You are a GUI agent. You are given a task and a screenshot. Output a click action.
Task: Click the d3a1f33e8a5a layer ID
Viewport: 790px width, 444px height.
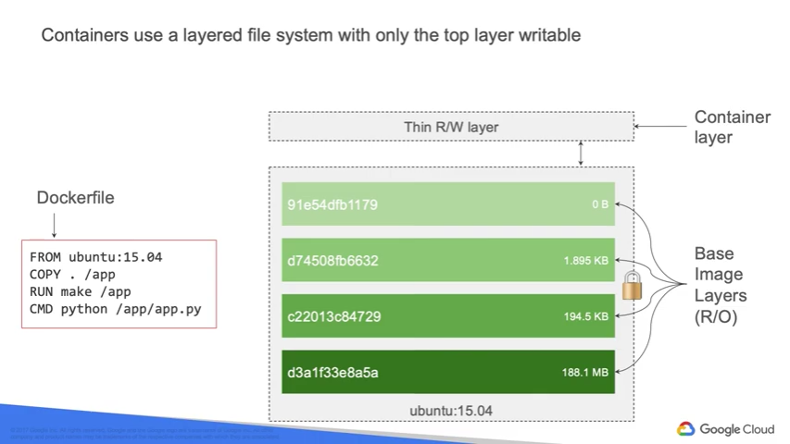[332, 373]
